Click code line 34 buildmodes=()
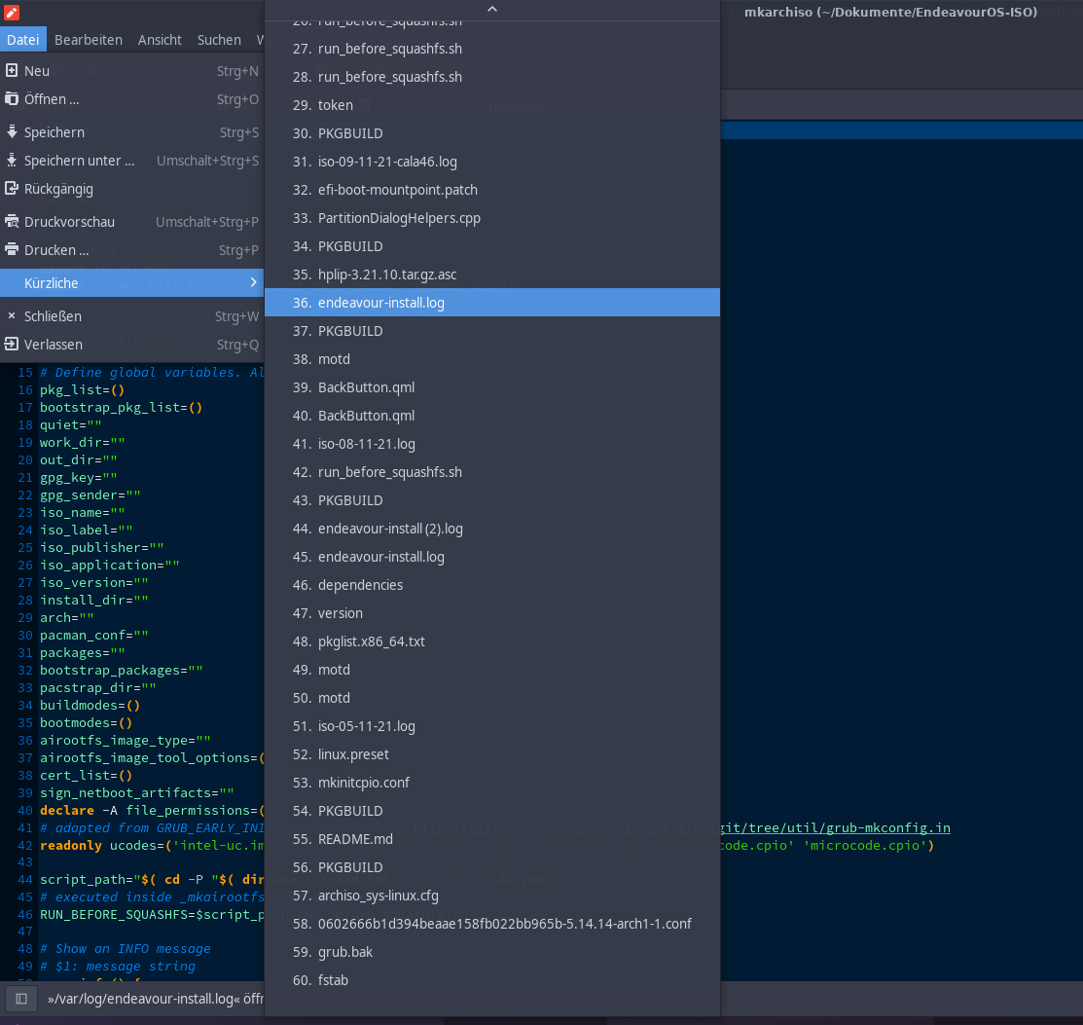Viewport: 1083px width, 1025px height. click(90, 705)
